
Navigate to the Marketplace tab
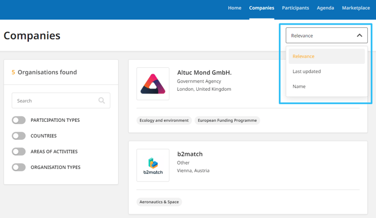tap(356, 8)
